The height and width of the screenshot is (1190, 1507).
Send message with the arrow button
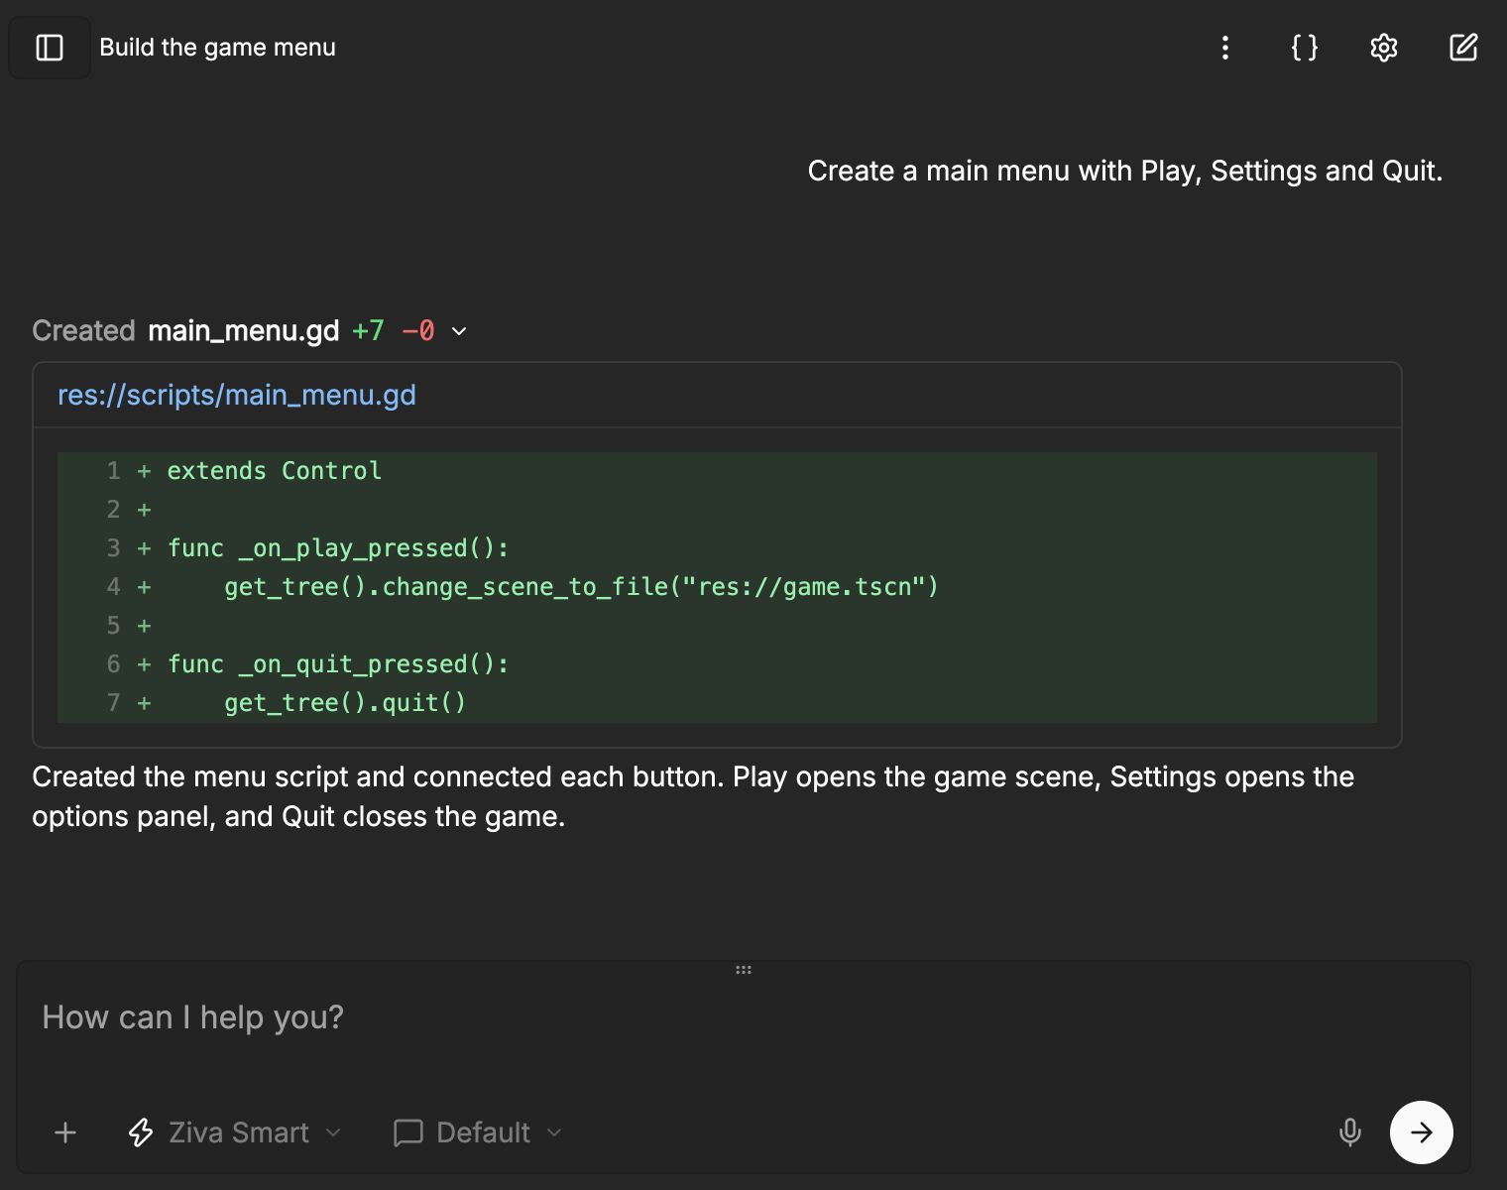pyautogui.click(x=1422, y=1132)
